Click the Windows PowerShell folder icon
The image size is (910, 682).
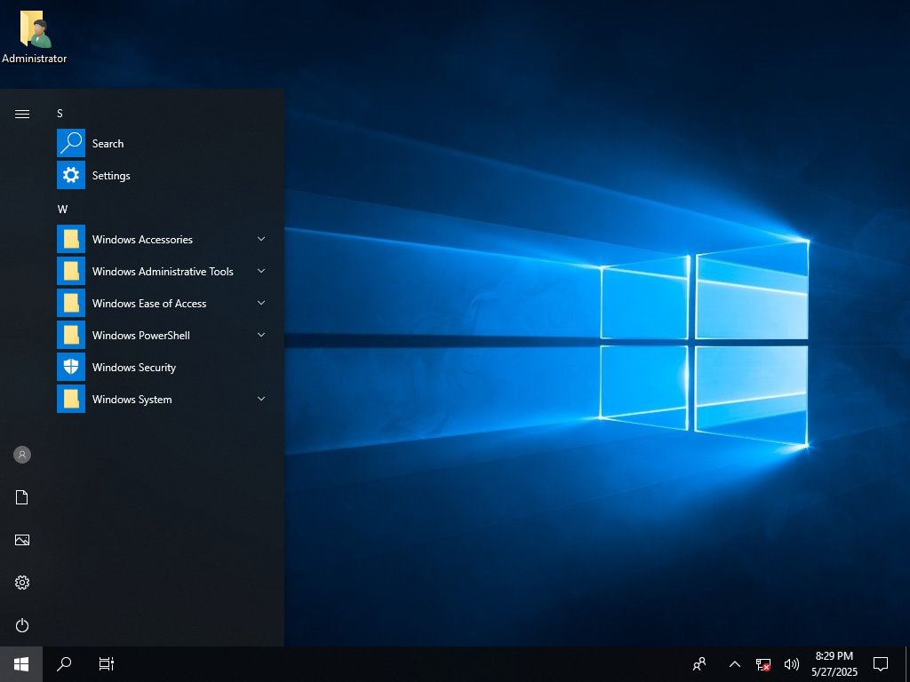(x=71, y=335)
